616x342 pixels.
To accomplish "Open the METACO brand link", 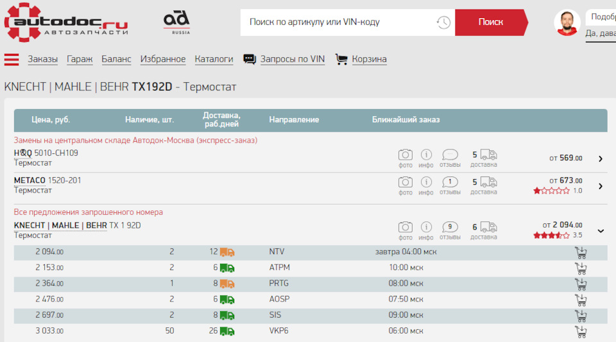I will coord(30,180).
